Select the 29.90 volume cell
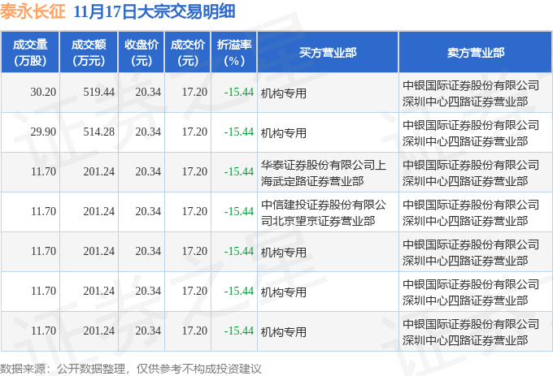This screenshot has width=553, height=376. 43,132
